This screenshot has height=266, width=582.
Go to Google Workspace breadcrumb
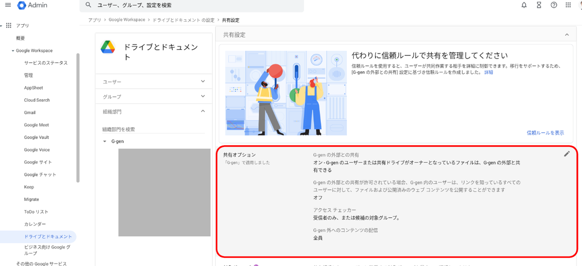pyautogui.click(x=127, y=20)
